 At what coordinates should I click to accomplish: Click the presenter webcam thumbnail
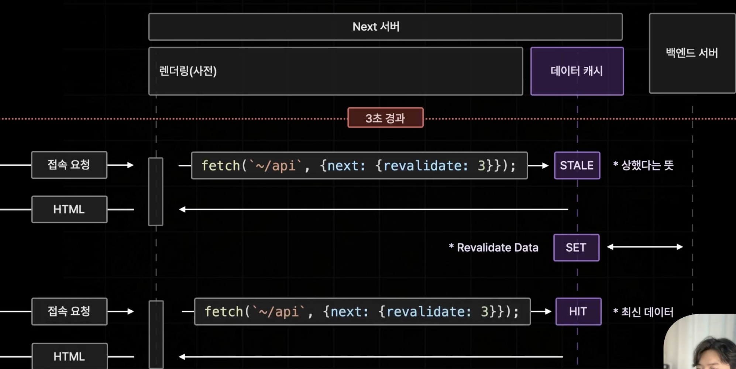click(x=700, y=342)
